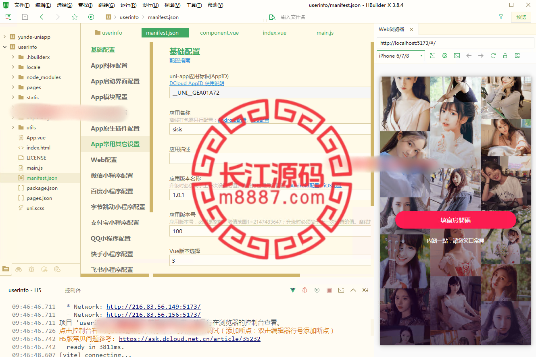Image resolution: width=536 pixels, height=357 pixels.
Task: Open the 运行 menu
Action: tap(128, 5)
